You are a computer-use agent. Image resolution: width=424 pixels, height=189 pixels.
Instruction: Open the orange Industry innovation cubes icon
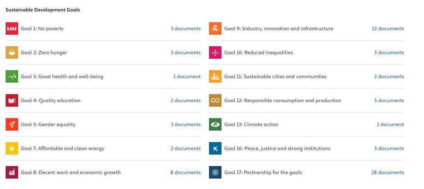pos(215,29)
